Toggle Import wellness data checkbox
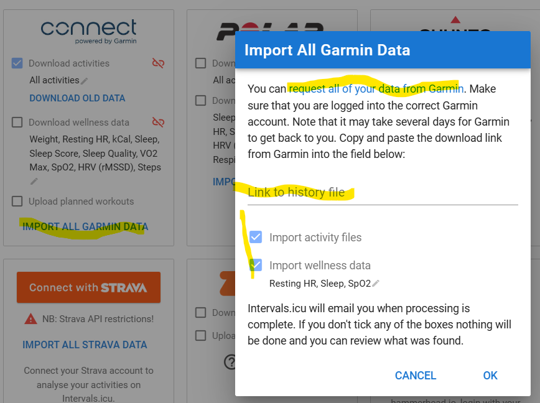This screenshot has height=403, width=540. (x=256, y=265)
